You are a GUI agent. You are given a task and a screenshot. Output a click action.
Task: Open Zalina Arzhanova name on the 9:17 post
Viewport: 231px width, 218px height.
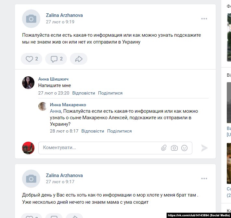pyautogui.click(x=64, y=175)
